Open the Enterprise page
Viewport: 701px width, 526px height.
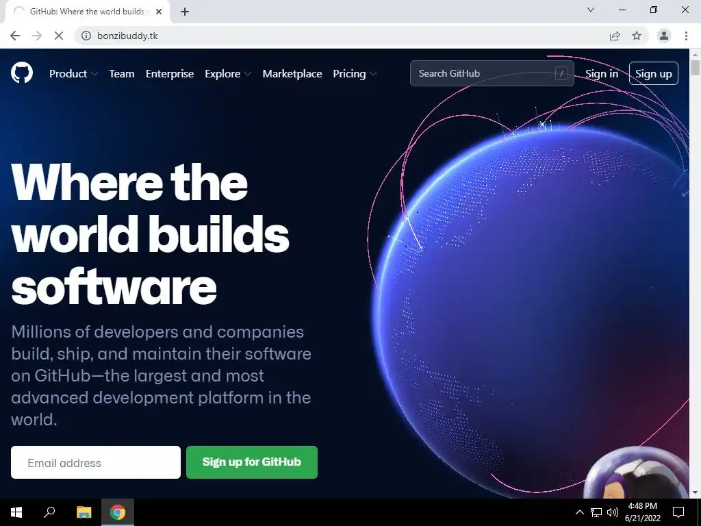coord(170,74)
